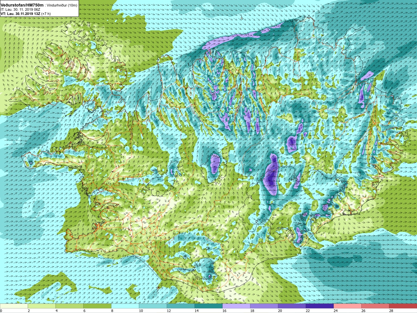Click the light turquoise 10–12 legend swatch
Viewport: 417px width, 313px height.
tap(153, 306)
